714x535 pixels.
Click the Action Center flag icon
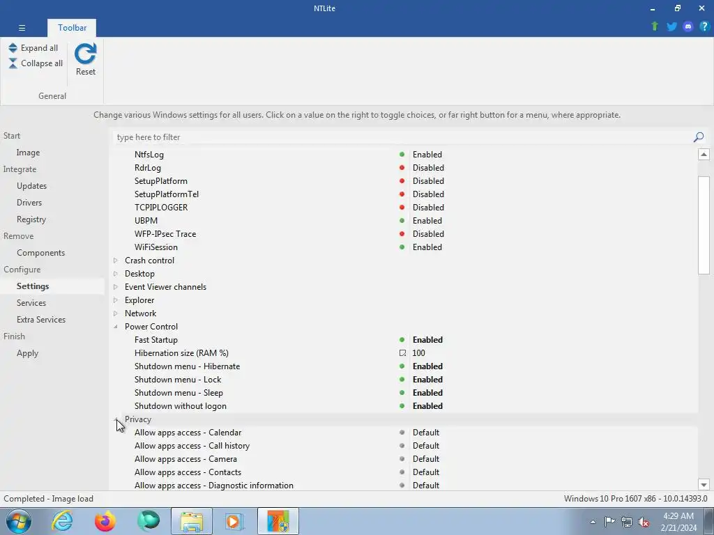[609, 521]
